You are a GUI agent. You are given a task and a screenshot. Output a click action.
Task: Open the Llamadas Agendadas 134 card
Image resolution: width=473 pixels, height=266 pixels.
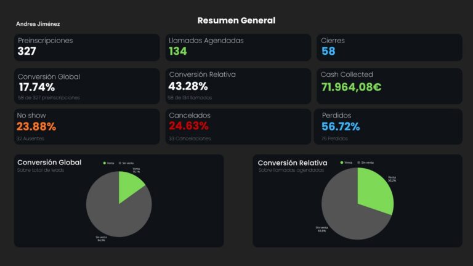[x=238, y=47]
